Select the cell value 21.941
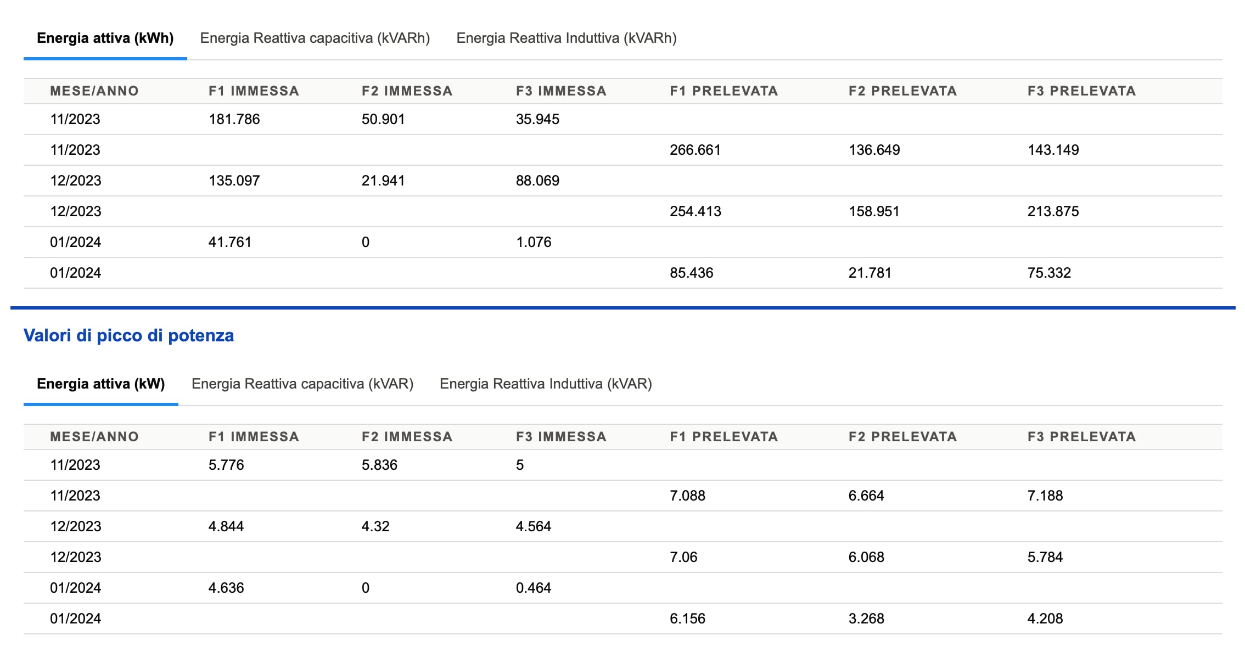The width and height of the screenshot is (1245, 652). (x=383, y=181)
